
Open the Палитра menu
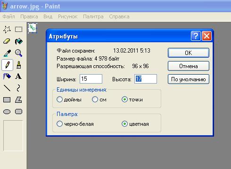(93, 16)
